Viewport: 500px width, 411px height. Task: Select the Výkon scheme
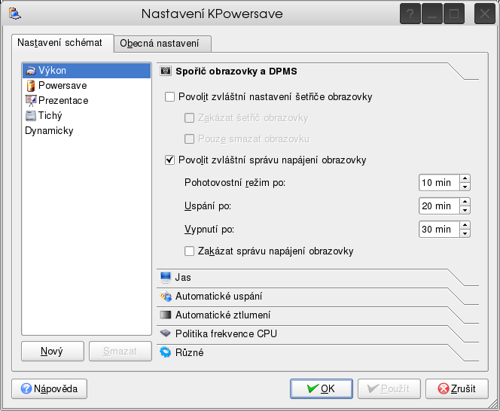coord(87,71)
